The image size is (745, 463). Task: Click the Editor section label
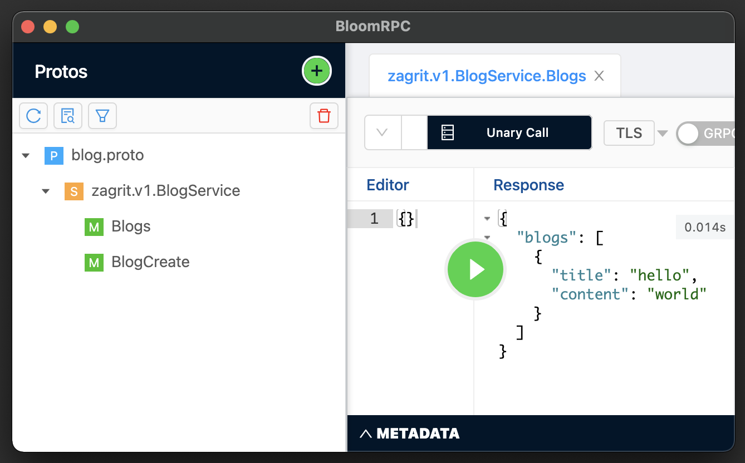tap(388, 185)
